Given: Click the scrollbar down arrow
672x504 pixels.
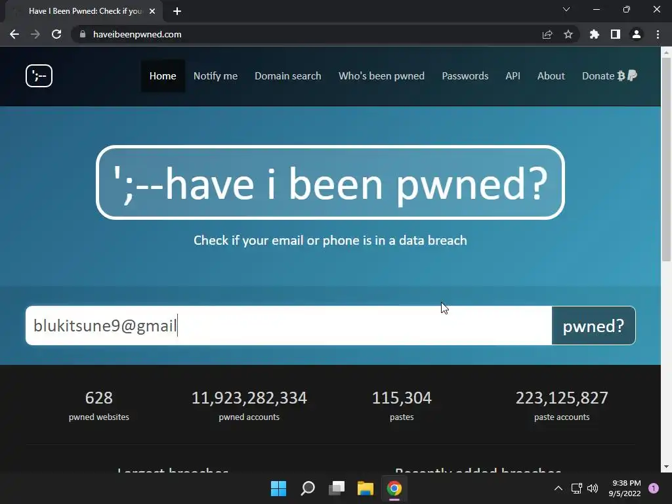Looking at the screenshot, I should point(666,467).
